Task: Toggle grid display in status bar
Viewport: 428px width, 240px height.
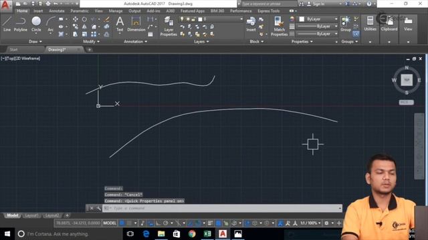Action: pyautogui.click(x=122, y=223)
